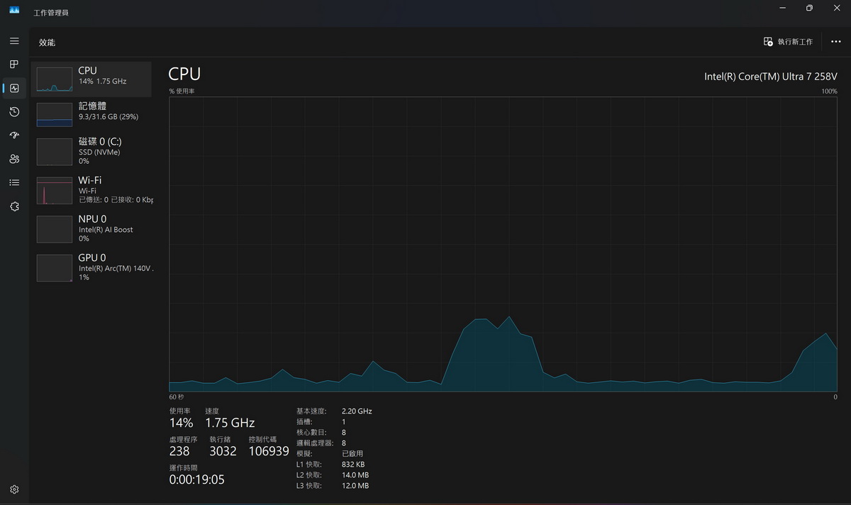Click the 3032 threads value
This screenshot has width=851, height=505.
(x=223, y=451)
